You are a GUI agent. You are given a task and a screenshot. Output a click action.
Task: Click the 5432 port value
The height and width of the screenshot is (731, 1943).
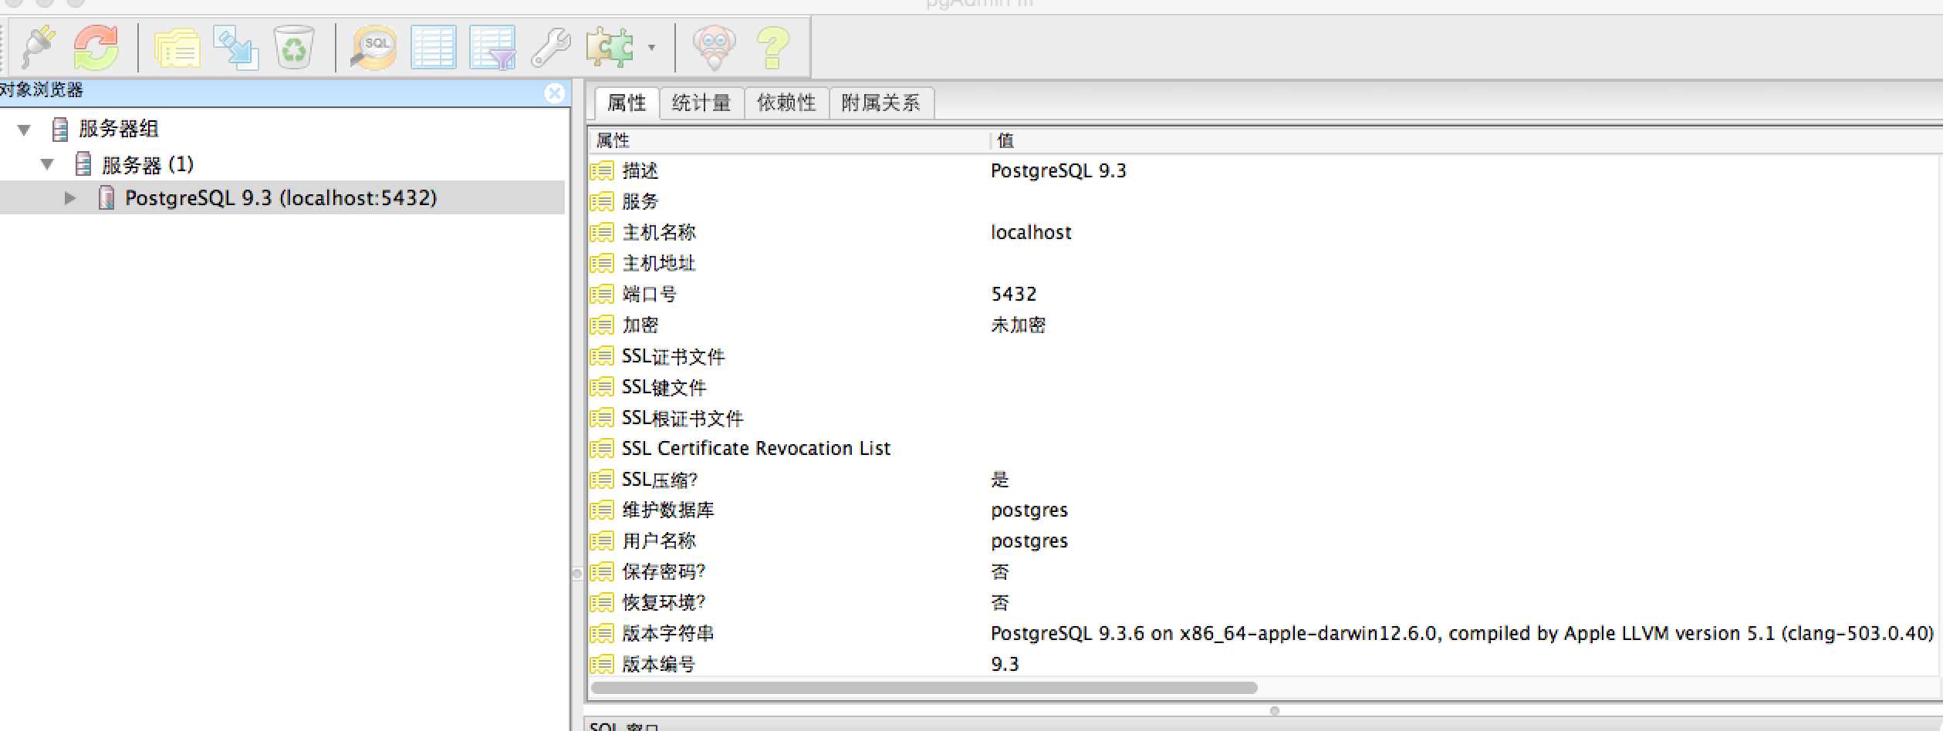click(1014, 294)
